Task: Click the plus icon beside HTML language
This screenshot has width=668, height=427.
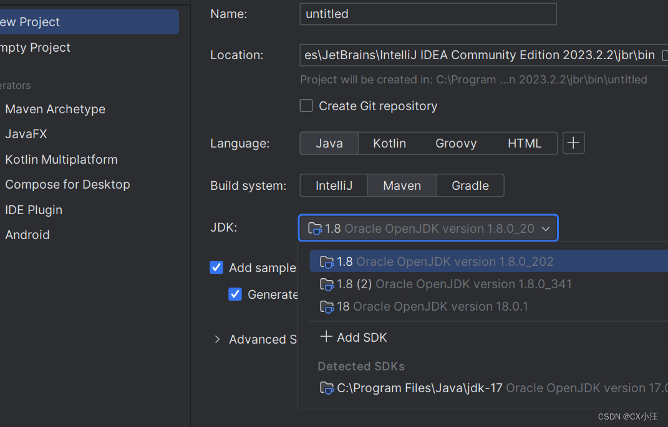Action: coord(573,143)
